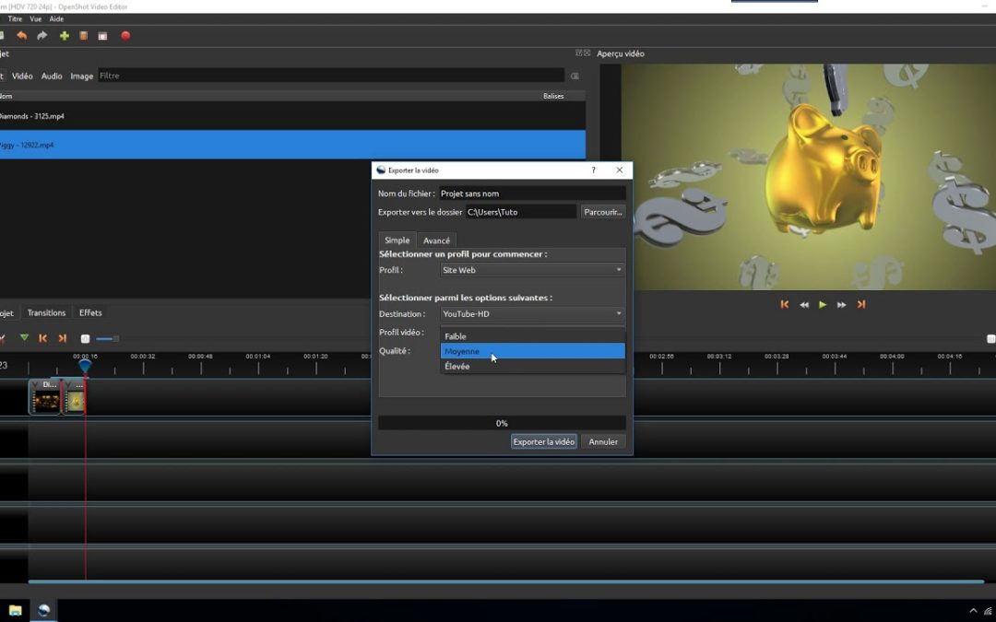Click the Redo arrow icon
The image size is (996, 622).
pyautogui.click(x=42, y=36)
